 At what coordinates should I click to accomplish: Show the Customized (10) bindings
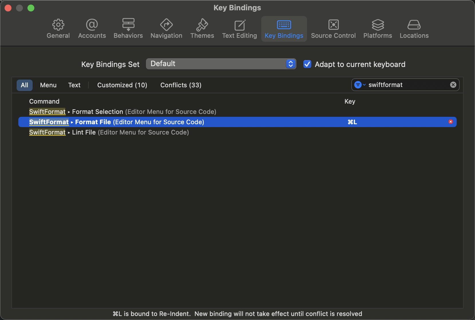[x=122, y=85]
